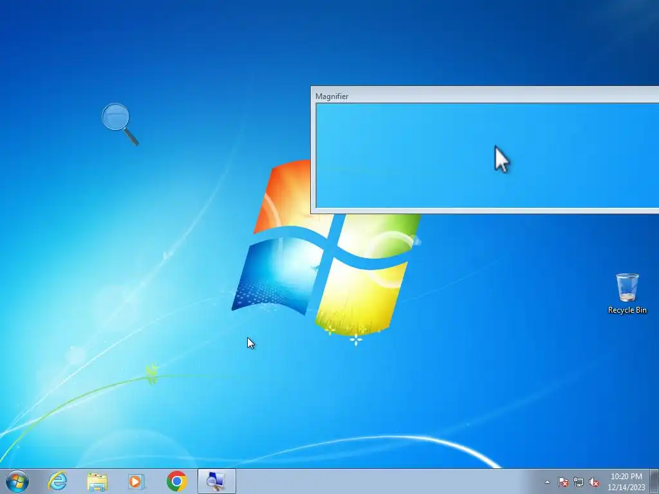The width and height of the screenshot is (659, 494).
Task: Launch Internet Explorer from the taskbar
Action: [57, 481]
